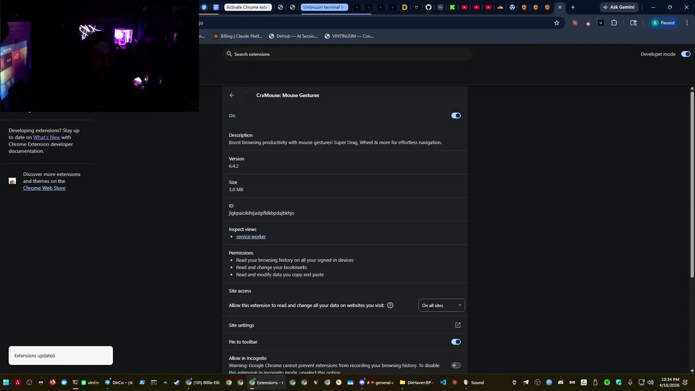
Task: Click the magnifier icon in Search extensions
Action: [229, 54]
